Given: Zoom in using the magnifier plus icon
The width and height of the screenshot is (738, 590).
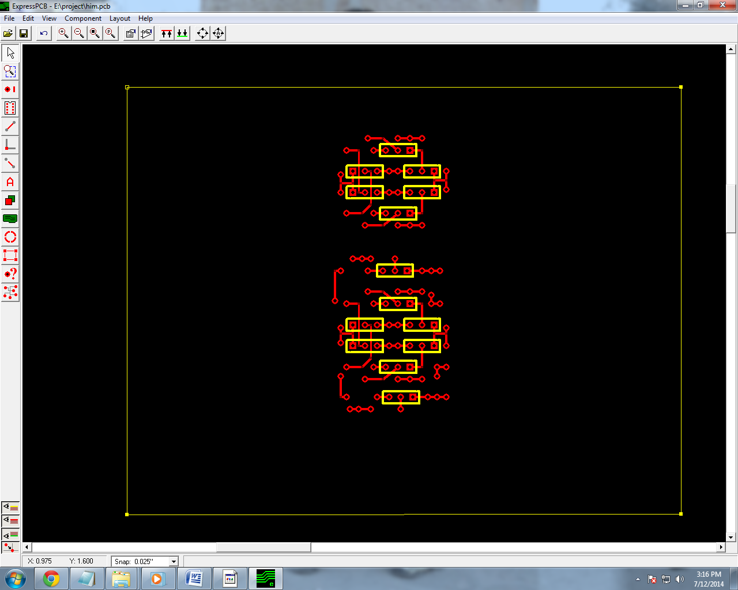Looking at the screenshot, I should (63, 33).
